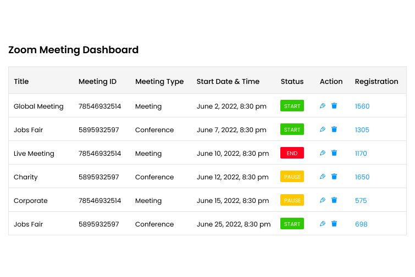This screenshot has height=277, width=415.
Task: Remove the Charity conference with trash icon
Action: tap(334, 177)
